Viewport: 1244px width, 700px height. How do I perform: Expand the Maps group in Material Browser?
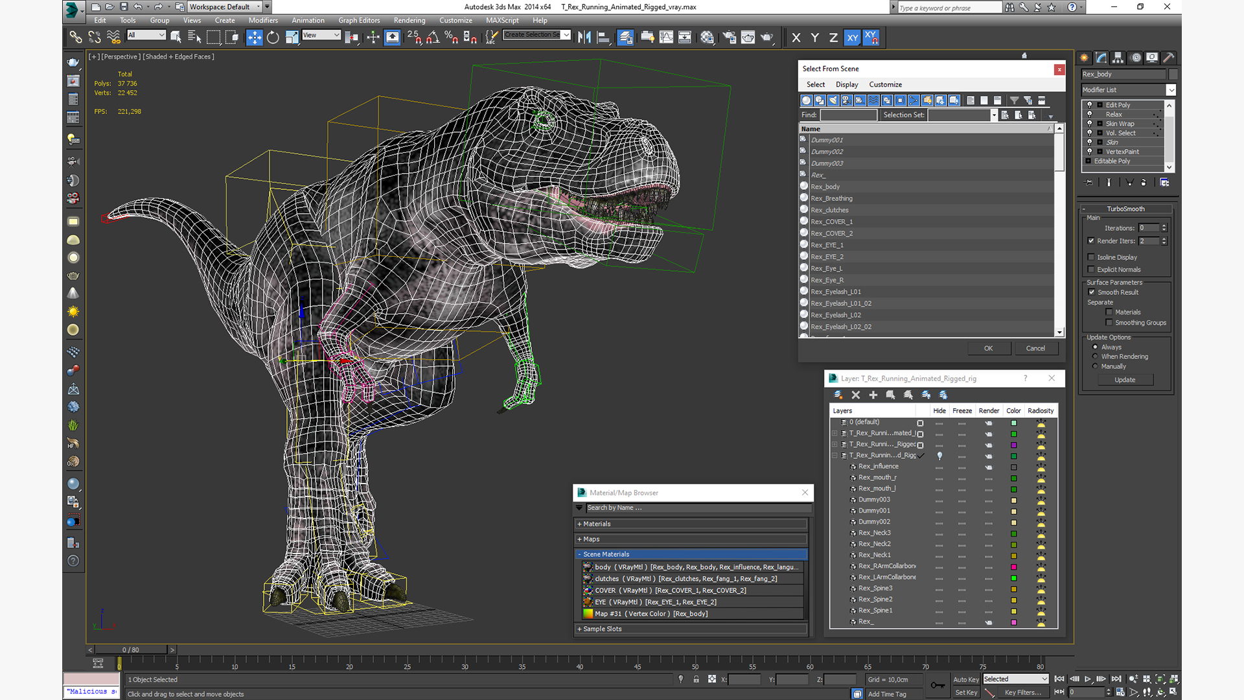click(x=691, y=539)
